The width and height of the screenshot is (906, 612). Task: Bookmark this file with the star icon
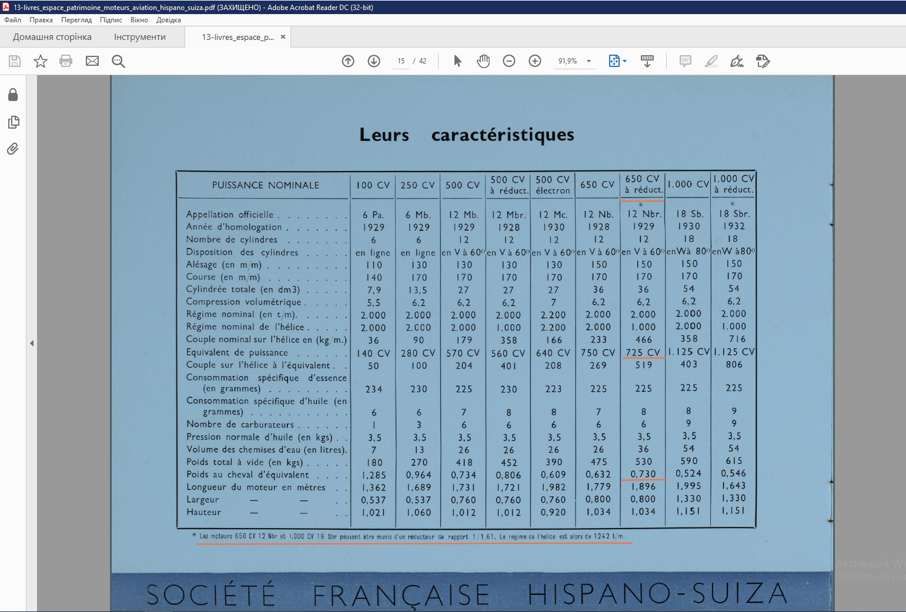coord(41,61)
